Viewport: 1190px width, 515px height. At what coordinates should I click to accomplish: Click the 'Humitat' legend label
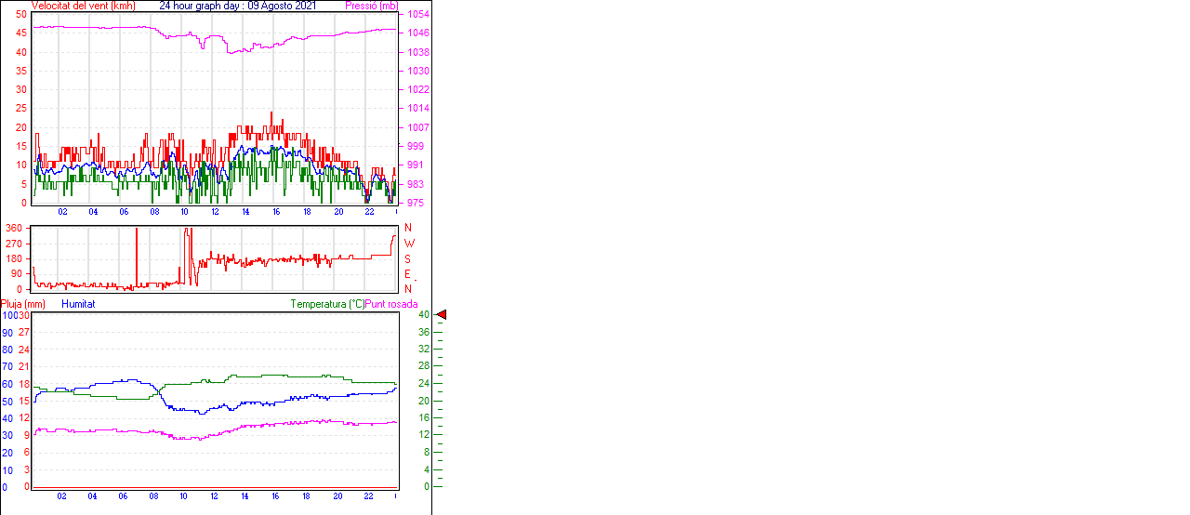(x=78, y=304)
